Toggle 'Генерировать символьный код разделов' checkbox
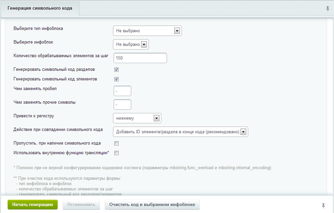The width and height of the screenshot is (334, 213). tap(116, 70)
